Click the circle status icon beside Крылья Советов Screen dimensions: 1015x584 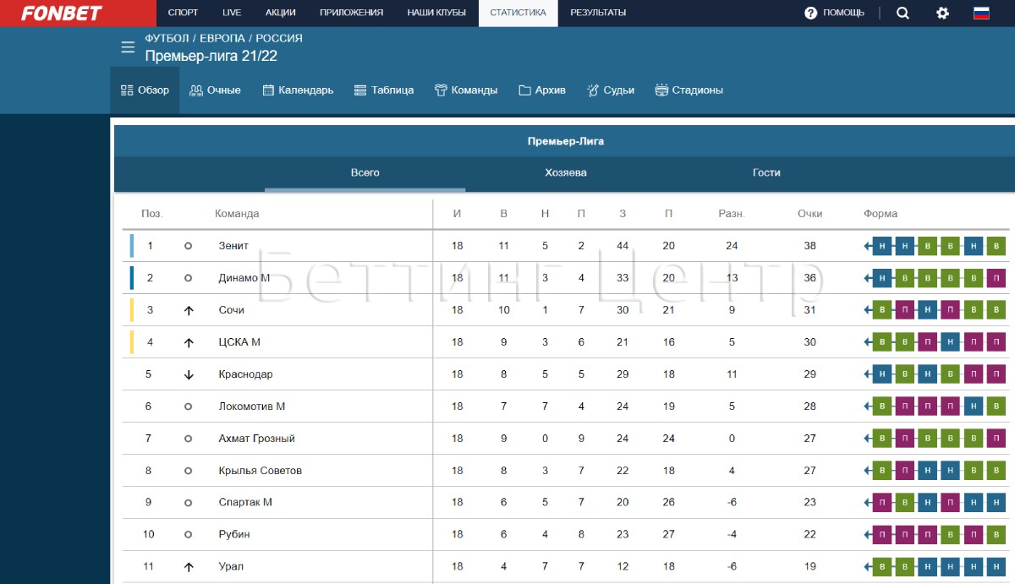(189, 471)
